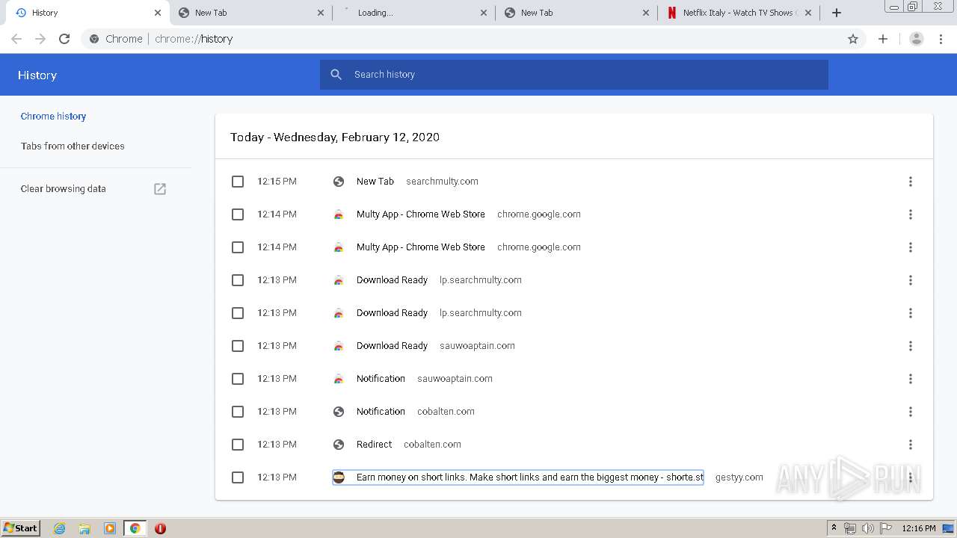Open the external link icon beside Clear browsing data
Screen dimensions: 957x538
[x=160, y=189]
